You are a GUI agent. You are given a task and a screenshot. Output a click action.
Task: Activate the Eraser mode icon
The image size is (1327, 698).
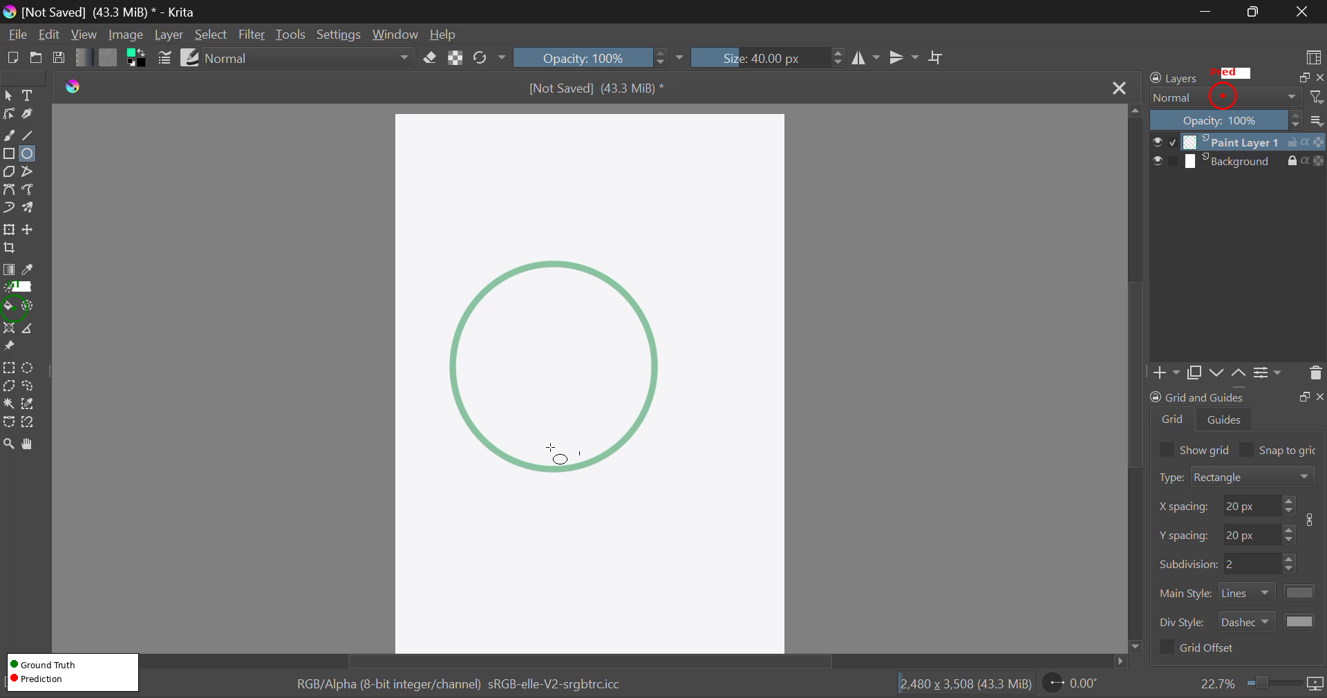point(431,58)
